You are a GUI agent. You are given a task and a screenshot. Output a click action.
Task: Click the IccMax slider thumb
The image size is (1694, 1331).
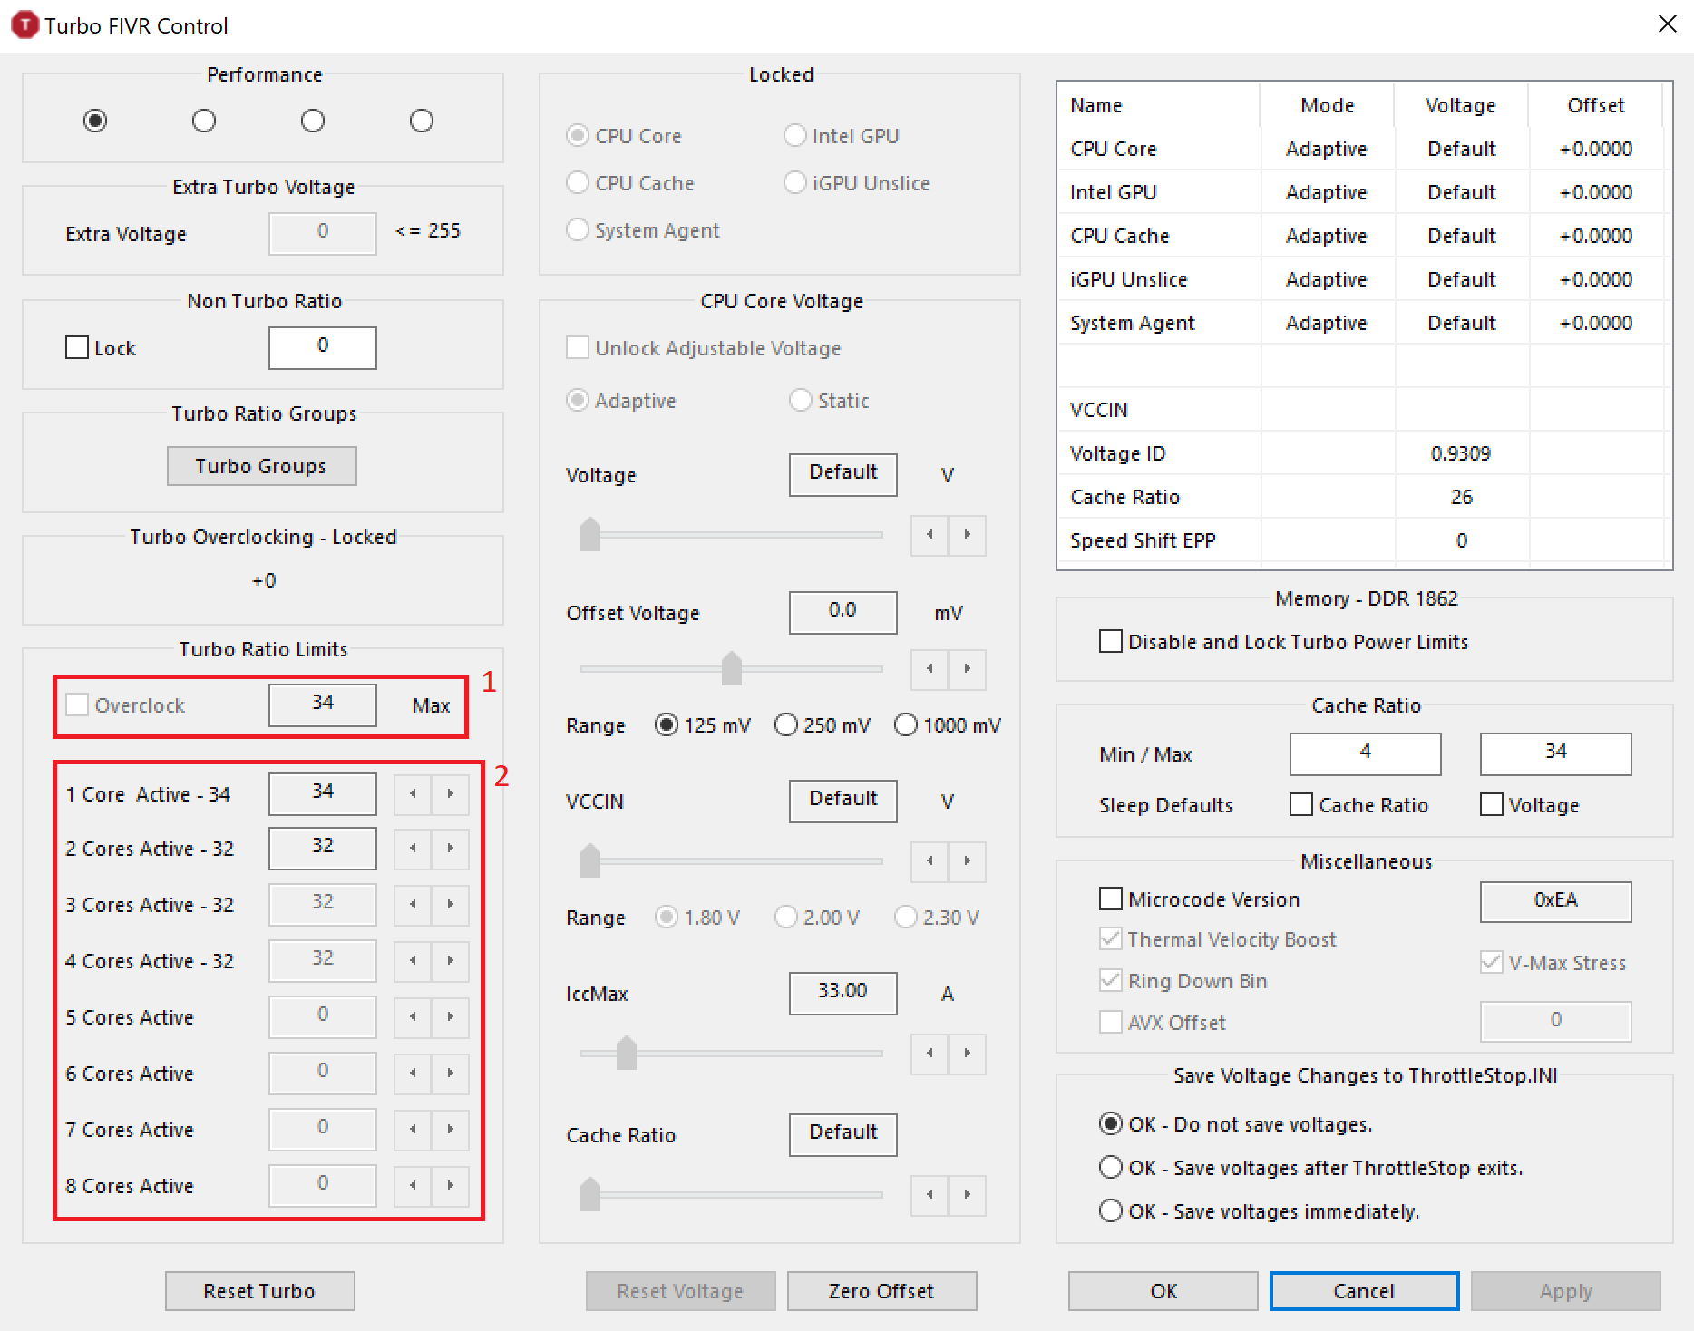[x=627, y=1053]
